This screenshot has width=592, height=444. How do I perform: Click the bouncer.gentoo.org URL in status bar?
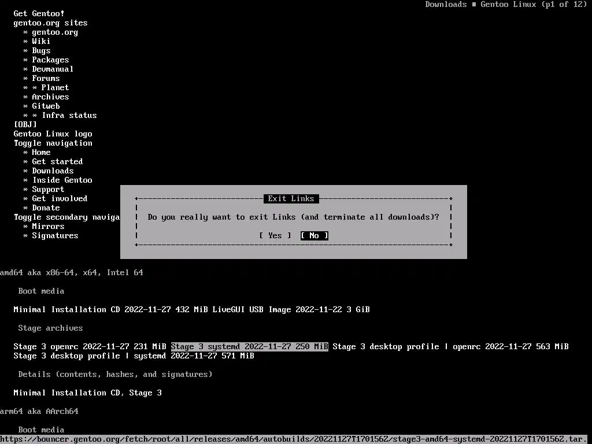(291, 439)
